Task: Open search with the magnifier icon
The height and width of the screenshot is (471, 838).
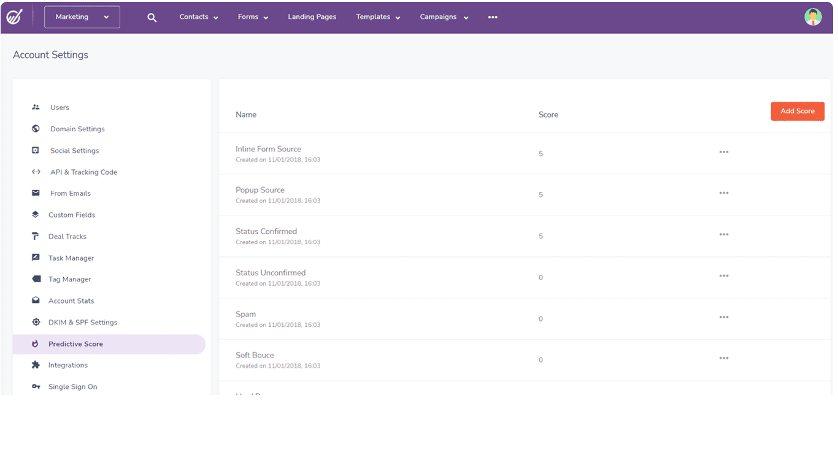Action: click(152, 17)
